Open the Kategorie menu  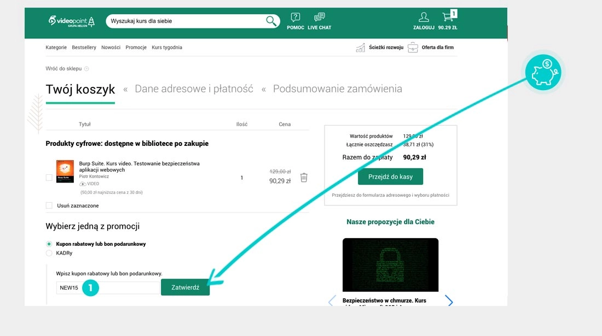[56, 48]
